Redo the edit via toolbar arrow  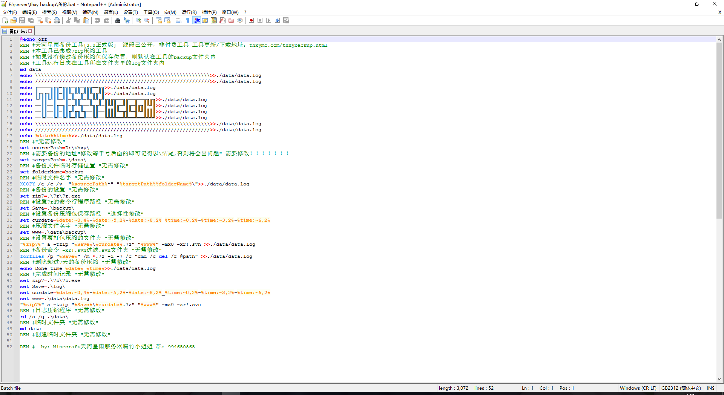click(x=106, y=20)
